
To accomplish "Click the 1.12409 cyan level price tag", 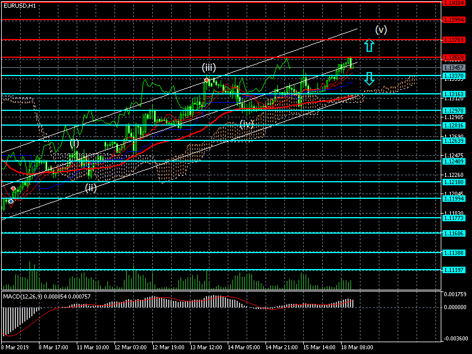I will [454, 162].
